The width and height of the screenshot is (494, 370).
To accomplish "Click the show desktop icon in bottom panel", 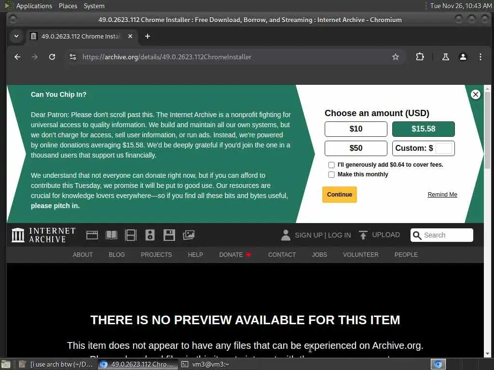I will tap(6, 364).
